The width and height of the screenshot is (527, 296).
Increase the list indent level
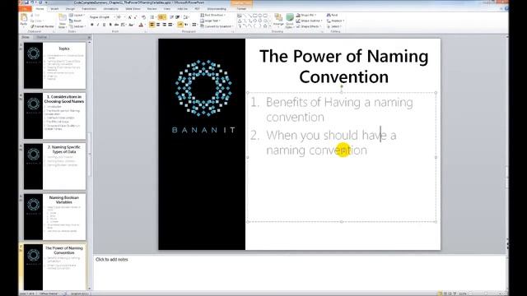pyautogui.click(x=178, y=17)
